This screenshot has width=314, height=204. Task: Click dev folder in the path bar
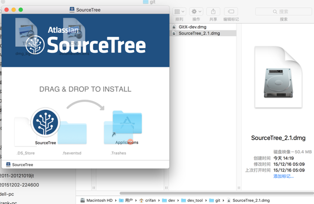pos(169,200)
